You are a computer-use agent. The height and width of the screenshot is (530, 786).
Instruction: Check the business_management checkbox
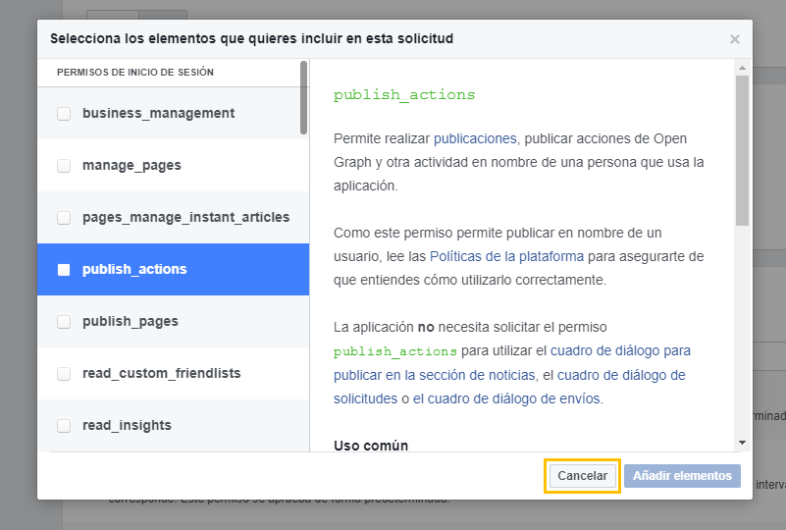click(x=64, y=114)
